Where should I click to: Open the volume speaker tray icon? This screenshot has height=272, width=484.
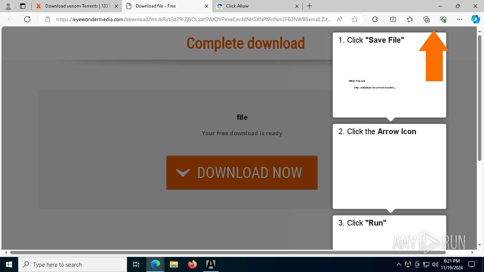click(x=435, y=264)
